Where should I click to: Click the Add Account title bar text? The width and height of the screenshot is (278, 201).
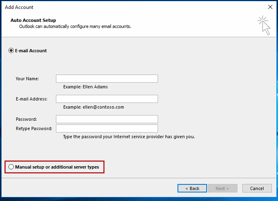pyautogui.click(x=19, y=7)
